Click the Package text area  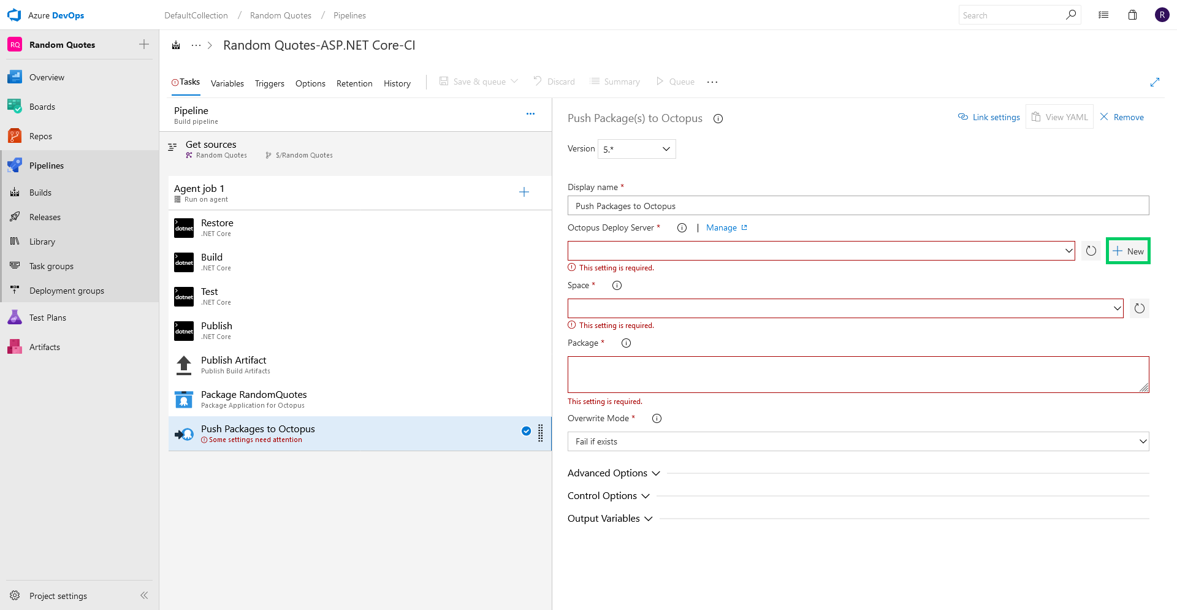click(858, 375)
